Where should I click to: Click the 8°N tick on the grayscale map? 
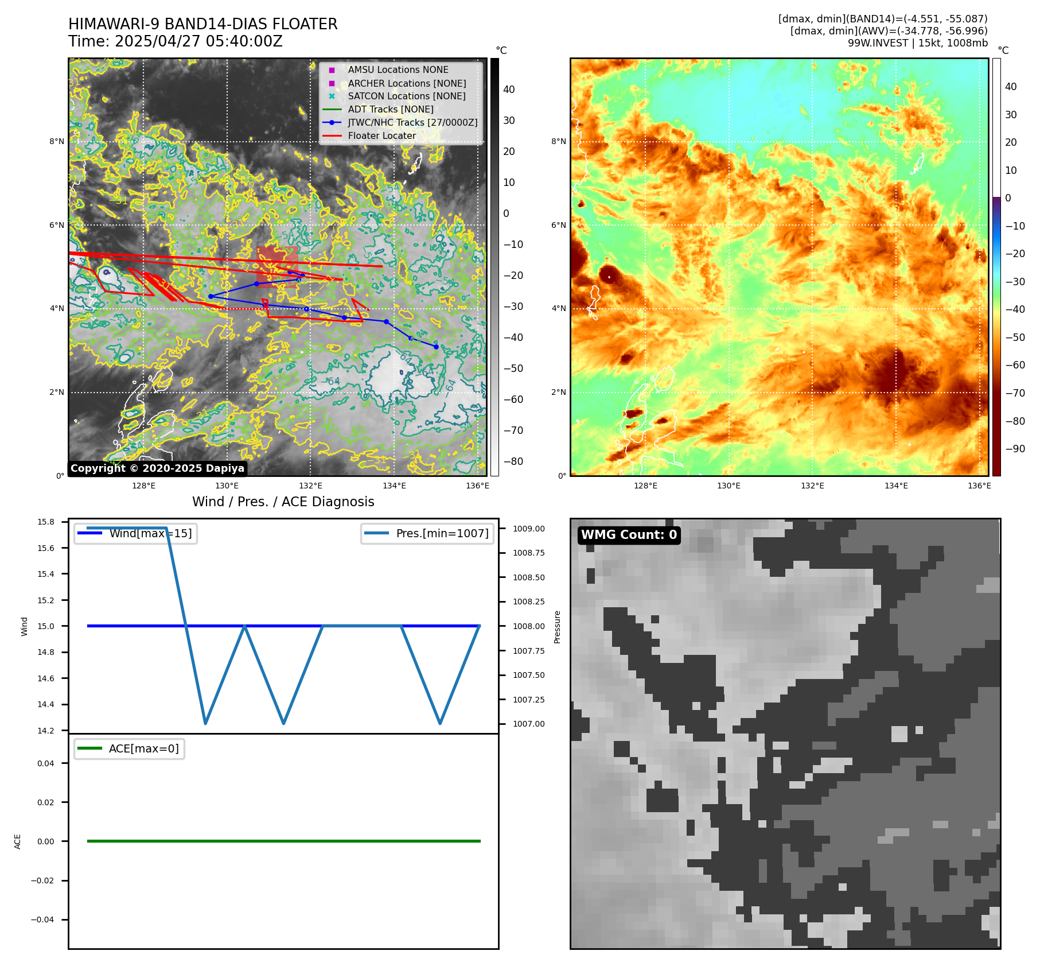click(x=57, y=142)
